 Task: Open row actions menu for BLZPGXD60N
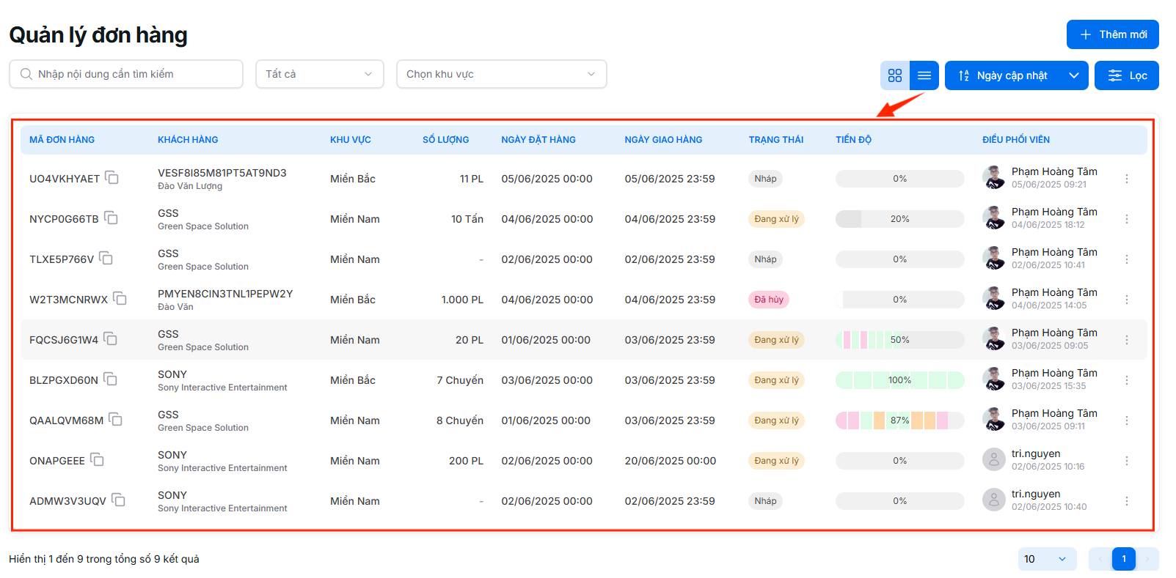(1126, 380)
